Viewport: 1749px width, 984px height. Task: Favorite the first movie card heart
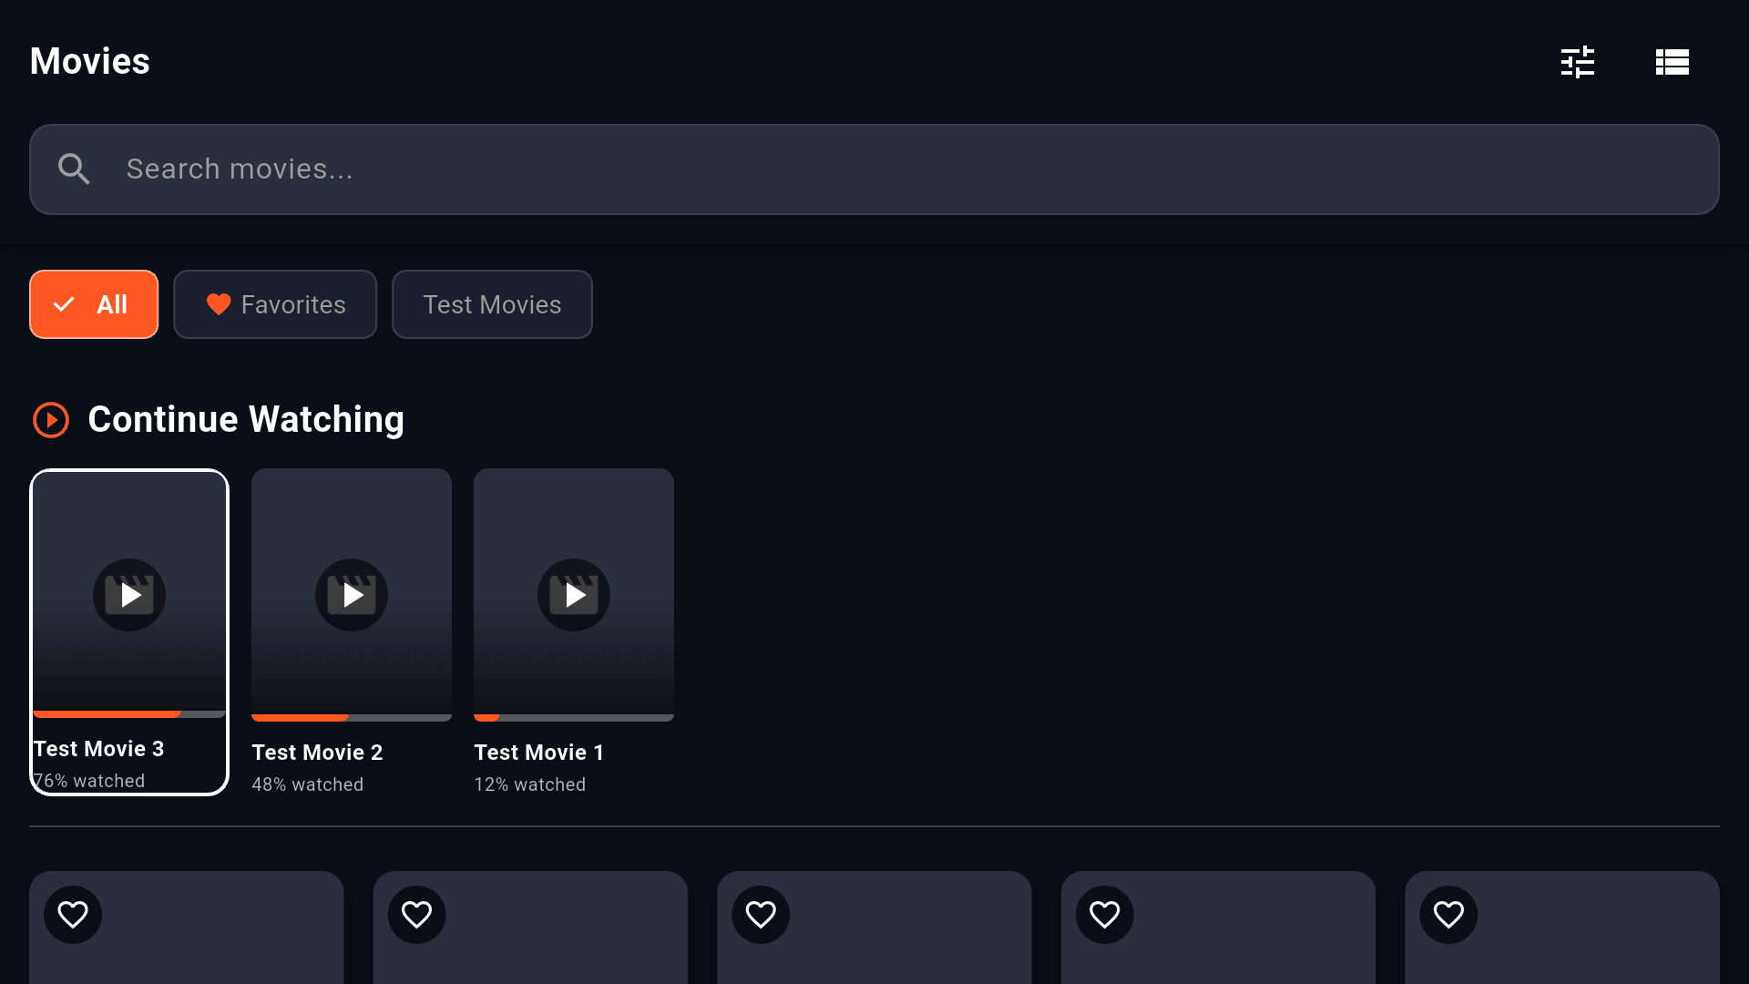point(73,914)
